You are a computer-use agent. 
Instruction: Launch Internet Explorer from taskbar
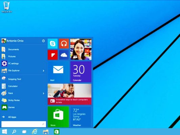35,132
